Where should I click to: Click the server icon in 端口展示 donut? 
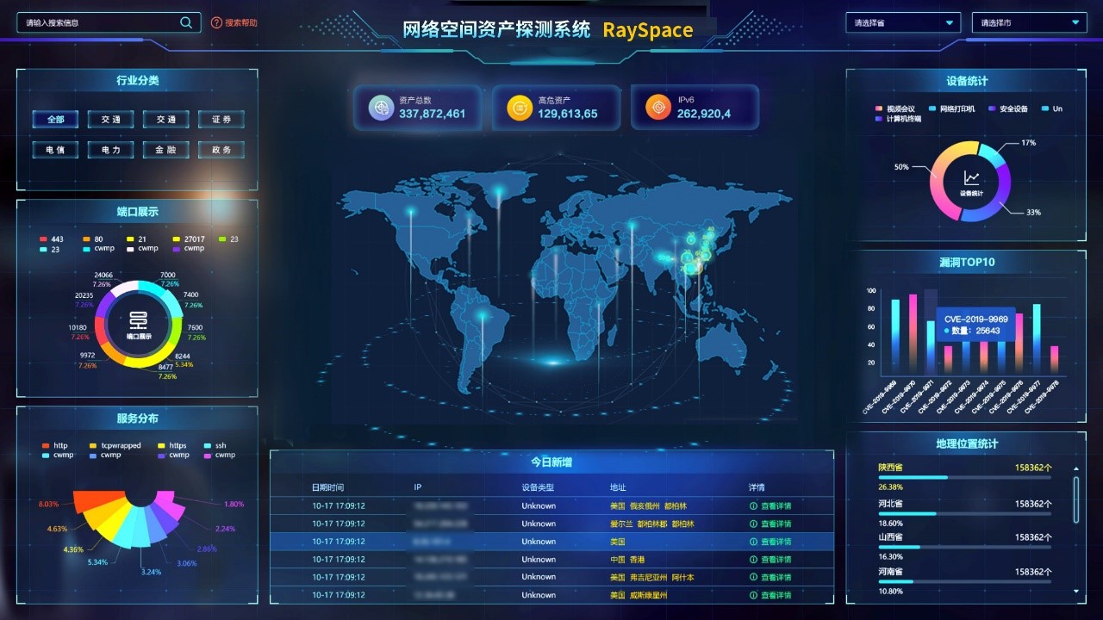pyautogui.click(x=138, y=320)
